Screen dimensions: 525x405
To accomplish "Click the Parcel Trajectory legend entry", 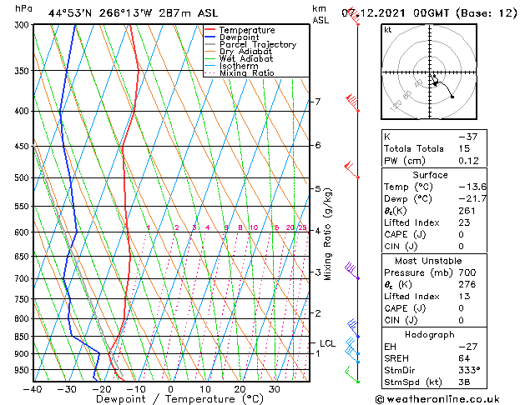I will [250, 44].
